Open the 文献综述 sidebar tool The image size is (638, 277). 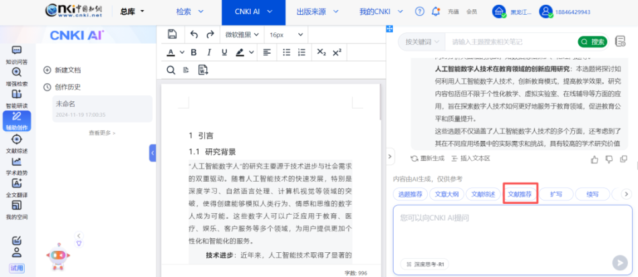(17, 143)
